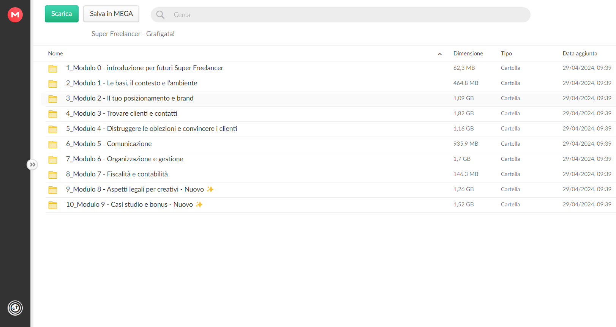
Task: Click folder icon of 1_Modulo 0
Action: point(53,68)
